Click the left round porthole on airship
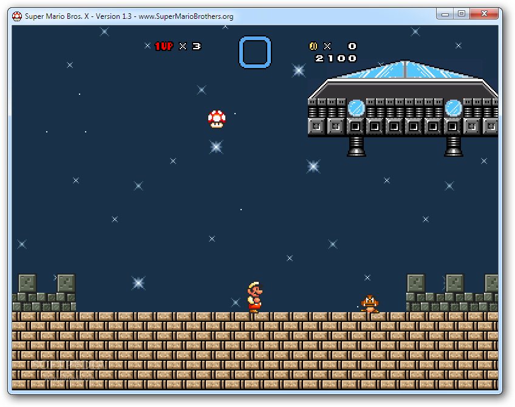Screen dimensions: 515x407 pos(356,108)
